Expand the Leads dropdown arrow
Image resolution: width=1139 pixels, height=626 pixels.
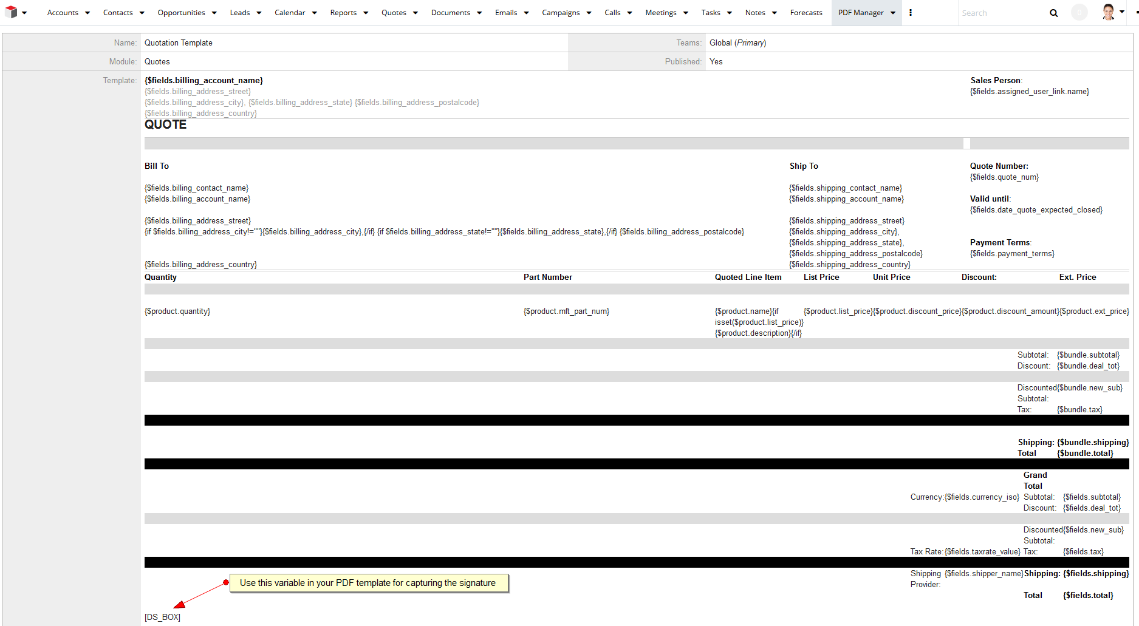tap(259, 13)
